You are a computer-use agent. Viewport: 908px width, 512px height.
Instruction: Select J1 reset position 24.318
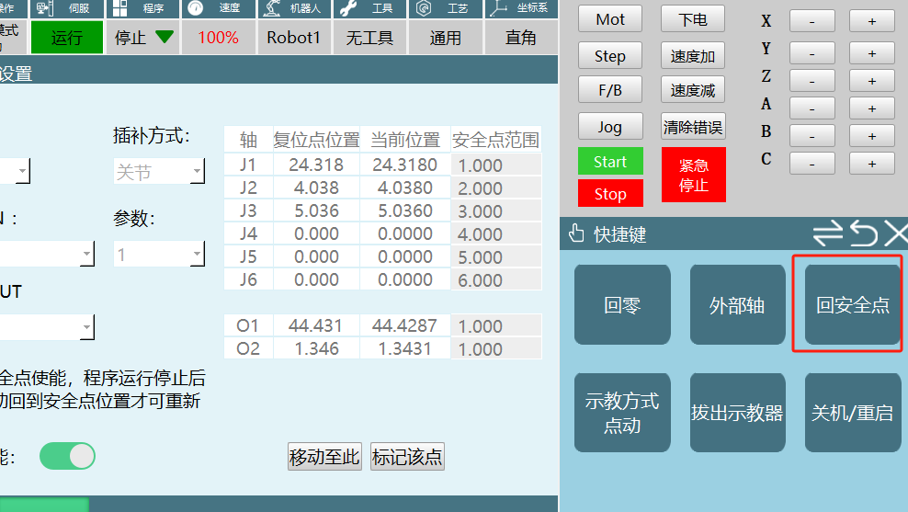tap(316, 165)
